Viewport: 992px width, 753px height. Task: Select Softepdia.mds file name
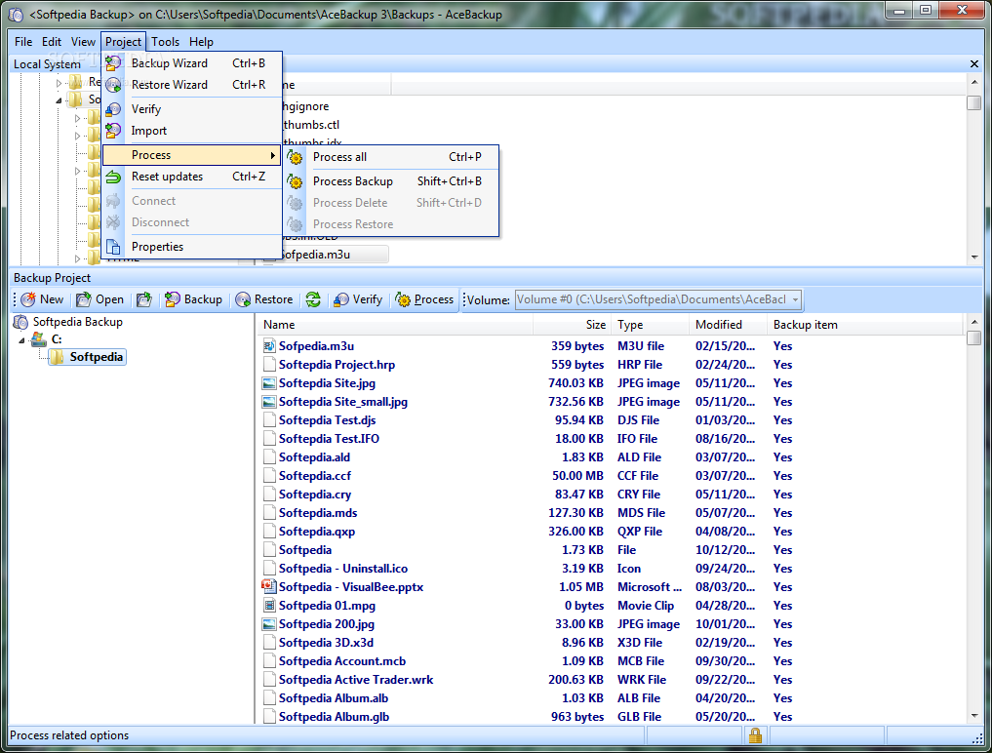tap(318, 513)
